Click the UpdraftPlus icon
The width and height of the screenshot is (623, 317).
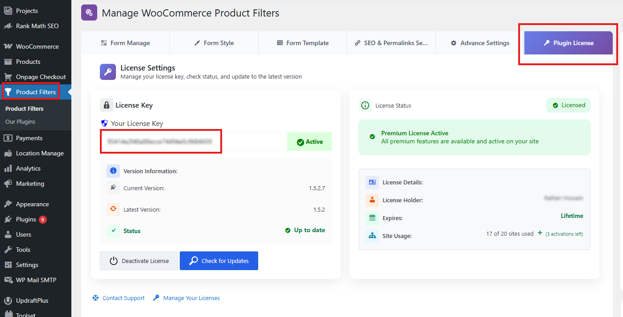(8, 300)
